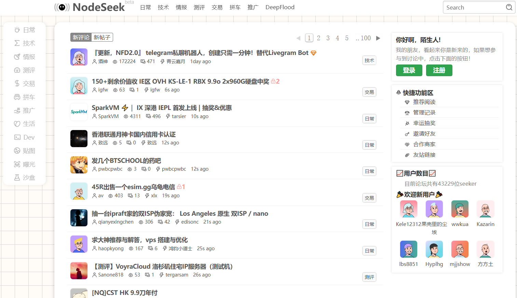Click 幸运抽奖 in quick functions
Screen dimensions: 517x298
pyautogui.click(x=424, y=123)
